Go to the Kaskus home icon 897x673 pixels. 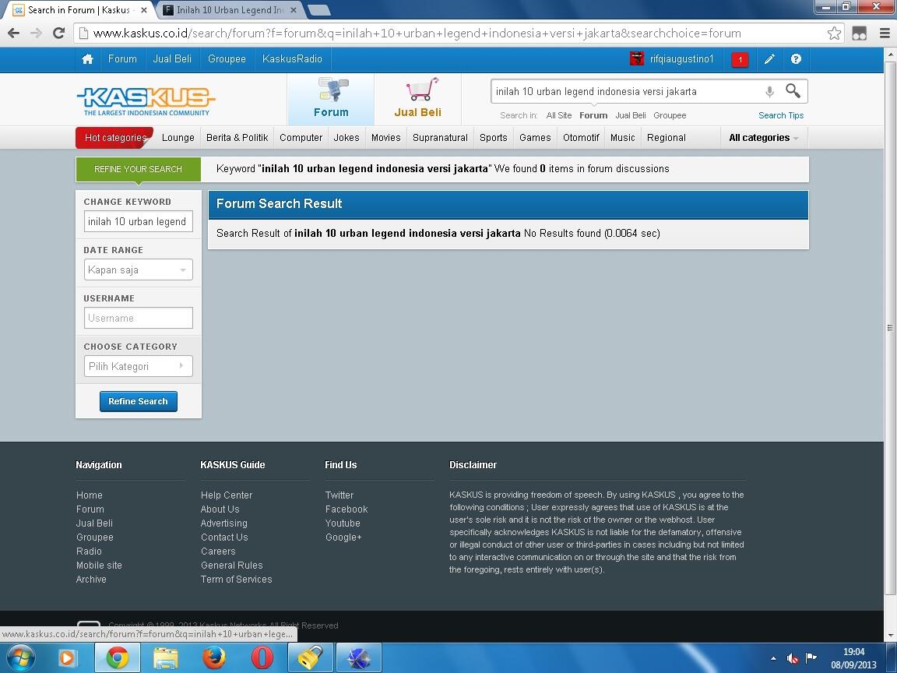tap(87, 59)
